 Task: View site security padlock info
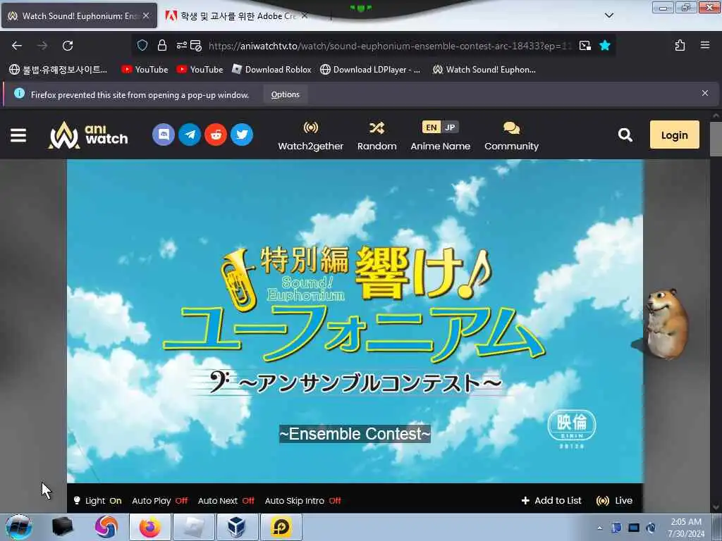click(161, 46)
